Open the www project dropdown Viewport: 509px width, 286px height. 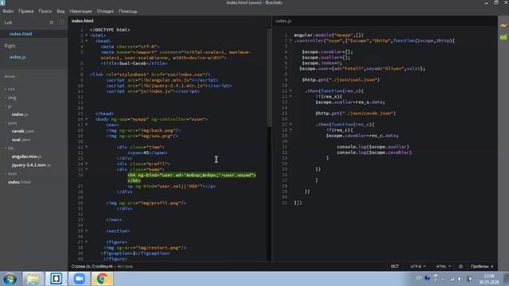[11, 76]
